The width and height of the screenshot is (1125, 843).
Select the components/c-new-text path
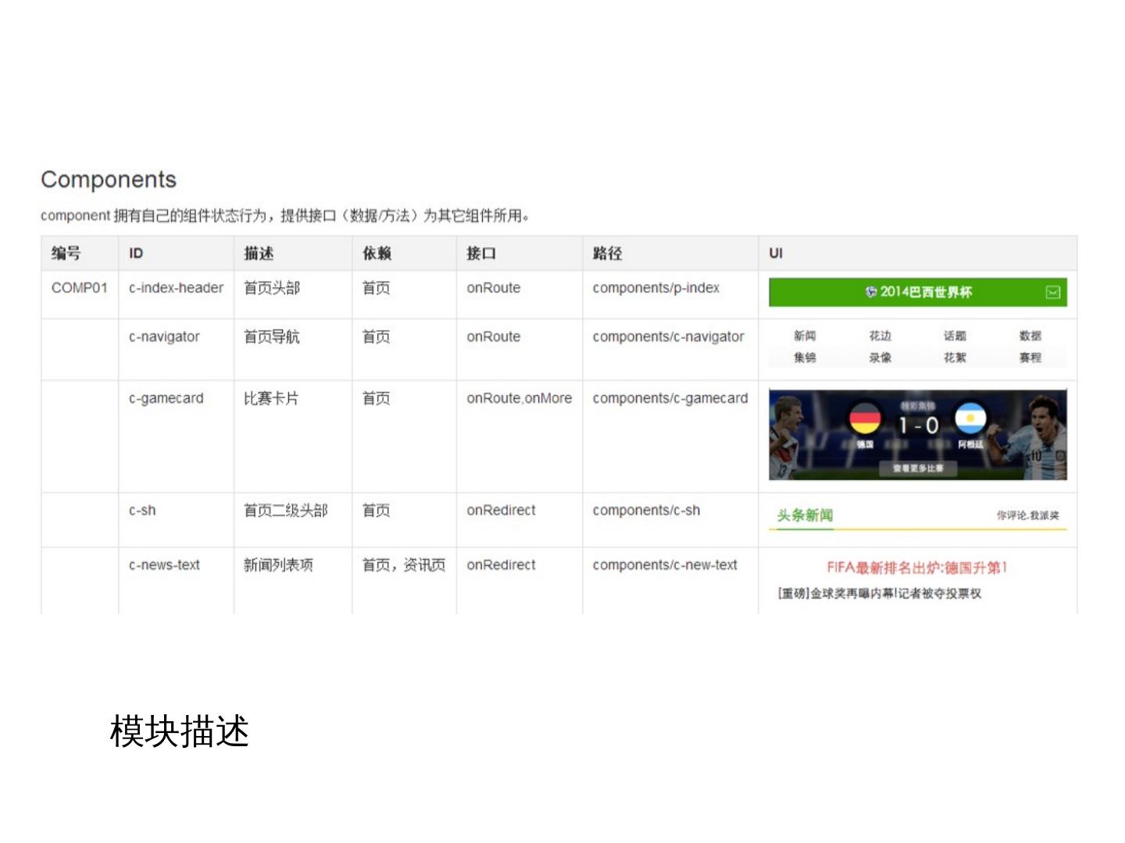click(665, 565)
